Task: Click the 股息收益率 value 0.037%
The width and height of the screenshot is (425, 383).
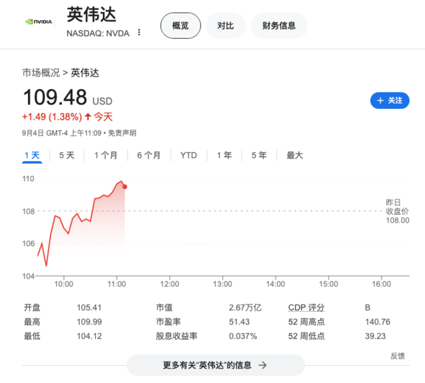Action: (242, 336)
